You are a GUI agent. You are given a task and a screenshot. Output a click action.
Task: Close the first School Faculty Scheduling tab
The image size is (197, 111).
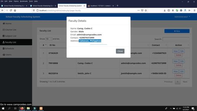point(26,6)
